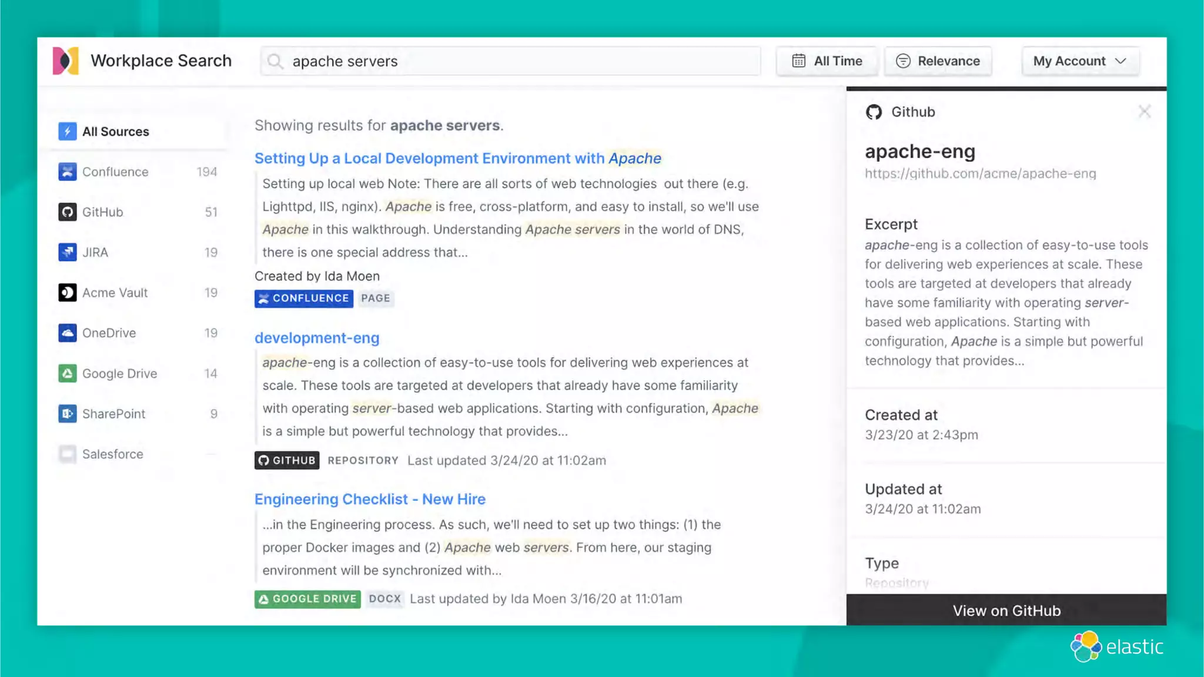This screenshot has height=677, width=1204.
Task: Open the All Time date filter
Action: [827, 61]
